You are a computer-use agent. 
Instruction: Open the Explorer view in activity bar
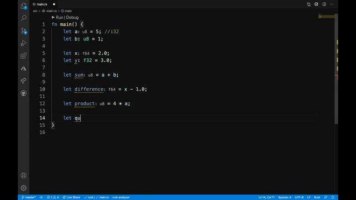coord(23,6)
